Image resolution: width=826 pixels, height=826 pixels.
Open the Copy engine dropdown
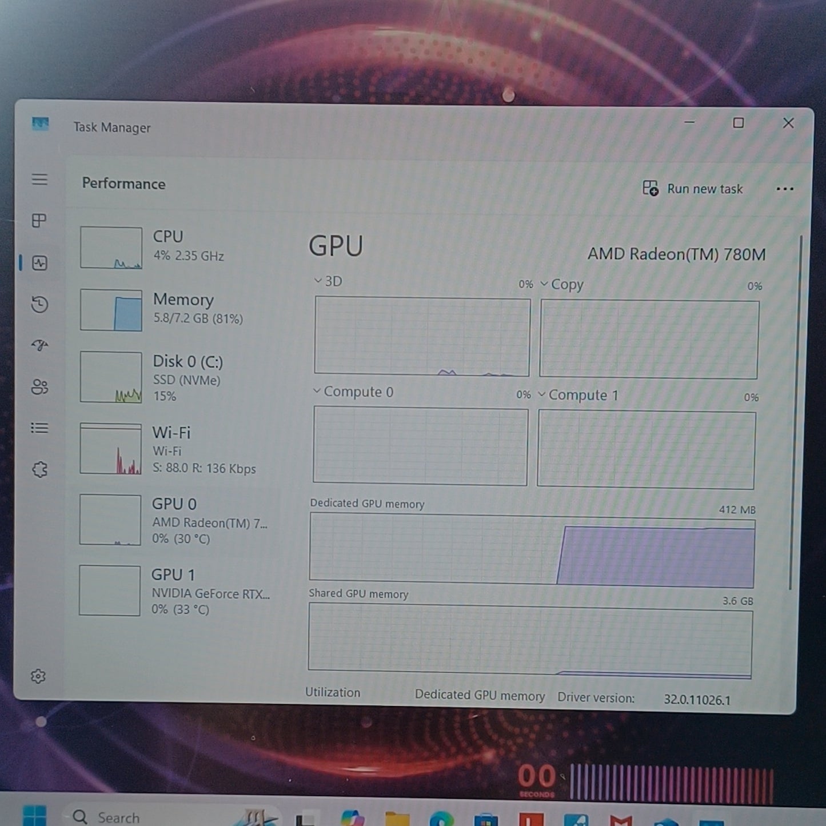[x=562, y=284]
